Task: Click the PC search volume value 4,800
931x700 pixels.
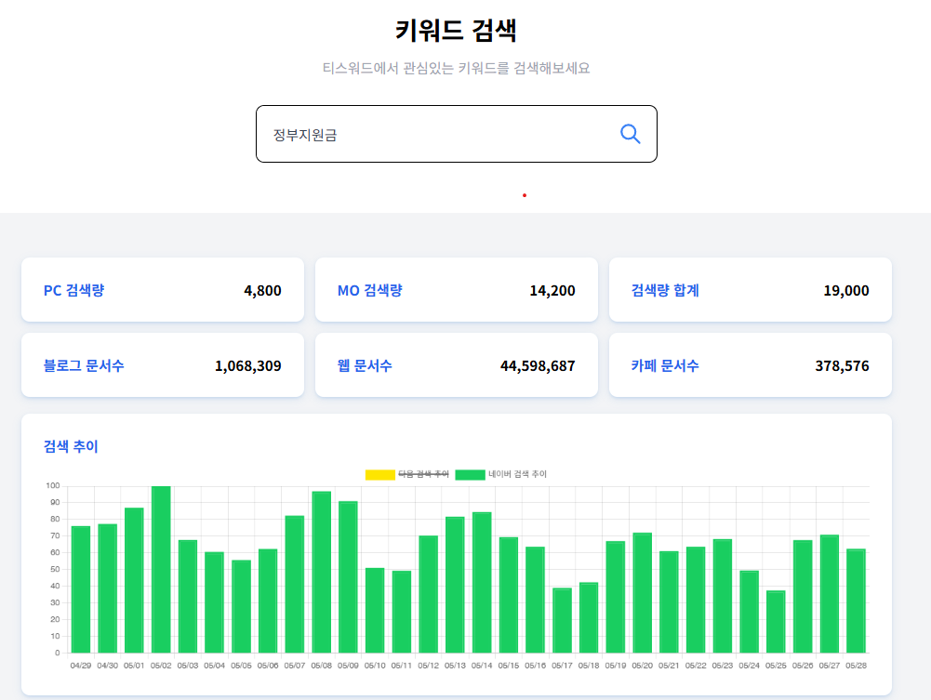Action: point(262,291)
